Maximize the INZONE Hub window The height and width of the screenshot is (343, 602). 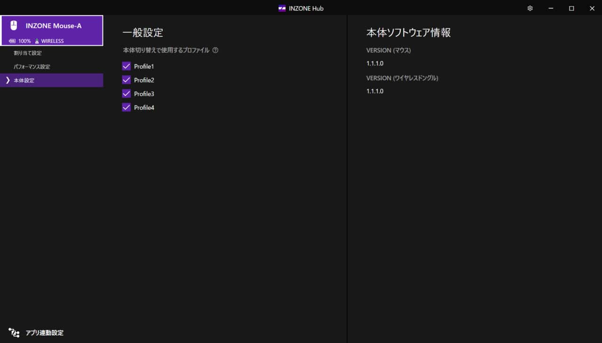coord(571,8)
